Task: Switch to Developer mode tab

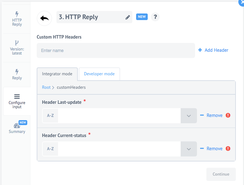Action: [x=99, y=74]
